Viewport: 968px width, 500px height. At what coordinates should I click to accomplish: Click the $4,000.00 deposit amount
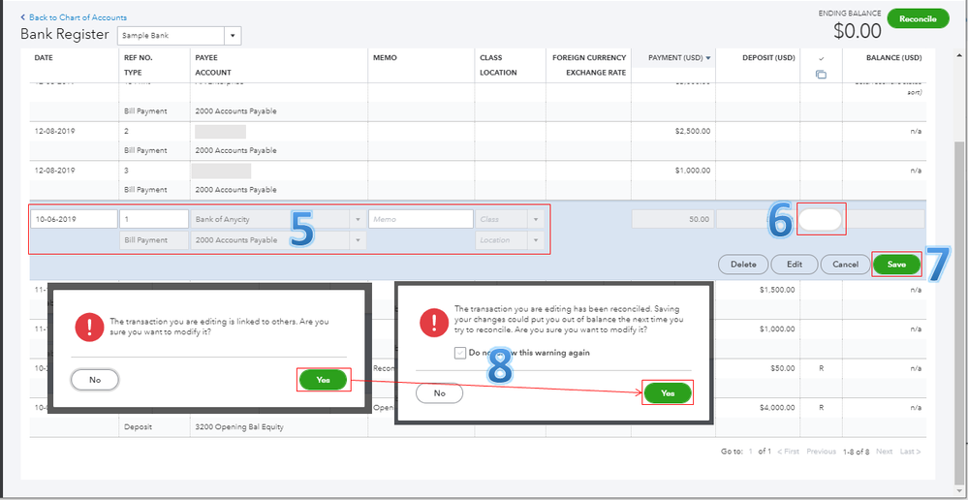[x=777, y=407]
